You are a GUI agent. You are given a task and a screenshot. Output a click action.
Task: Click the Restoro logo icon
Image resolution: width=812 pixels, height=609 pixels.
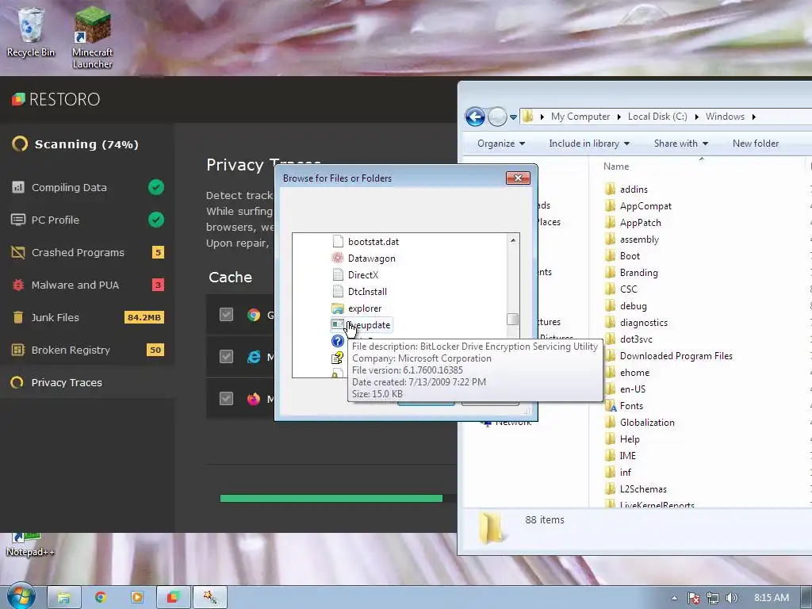(18, 99)
